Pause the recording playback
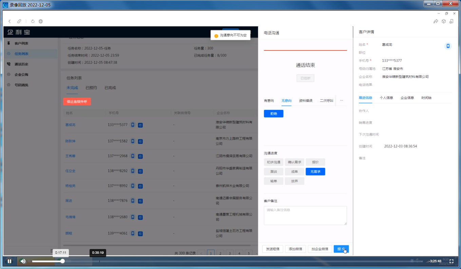The width and height of the screenshot is (461, 269). pos(9,261)
